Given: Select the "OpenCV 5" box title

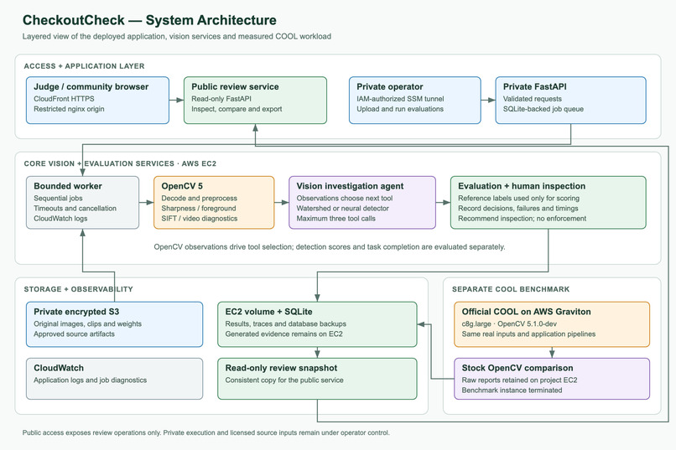Looking at the screenshot, I should pos(182,186).
